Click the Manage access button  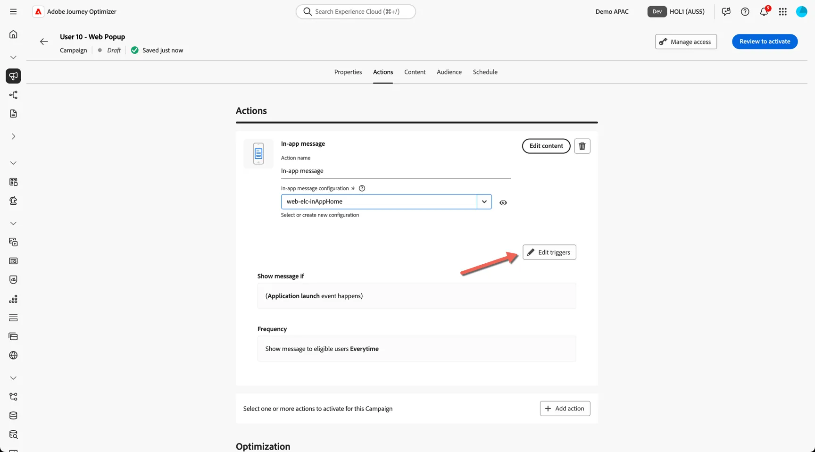pos(686,42)
